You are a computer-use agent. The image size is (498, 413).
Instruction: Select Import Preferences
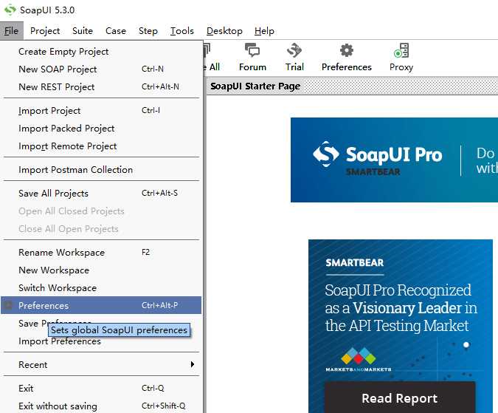[x=101, y=342]
